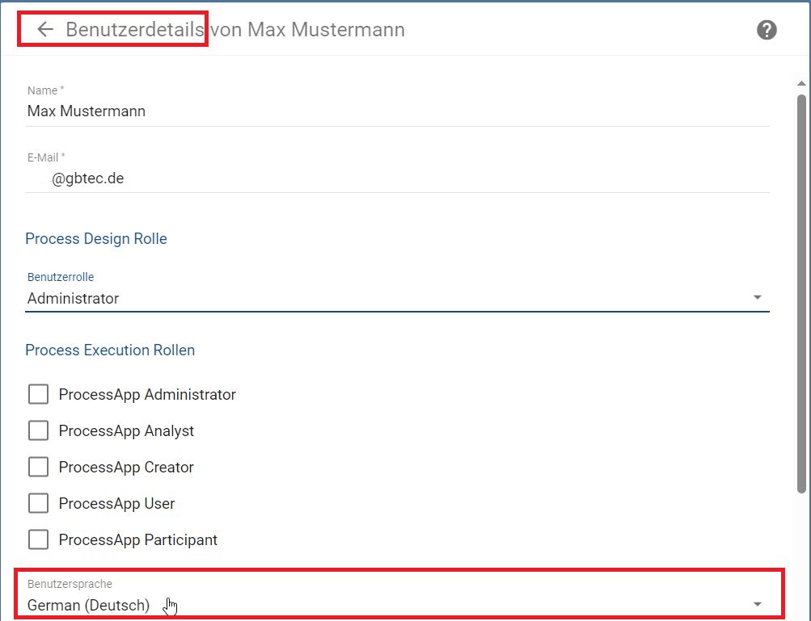Open the Benutzerrolle dropdown
This screenshot has width=811, height=621.
[x=396, y=298]
